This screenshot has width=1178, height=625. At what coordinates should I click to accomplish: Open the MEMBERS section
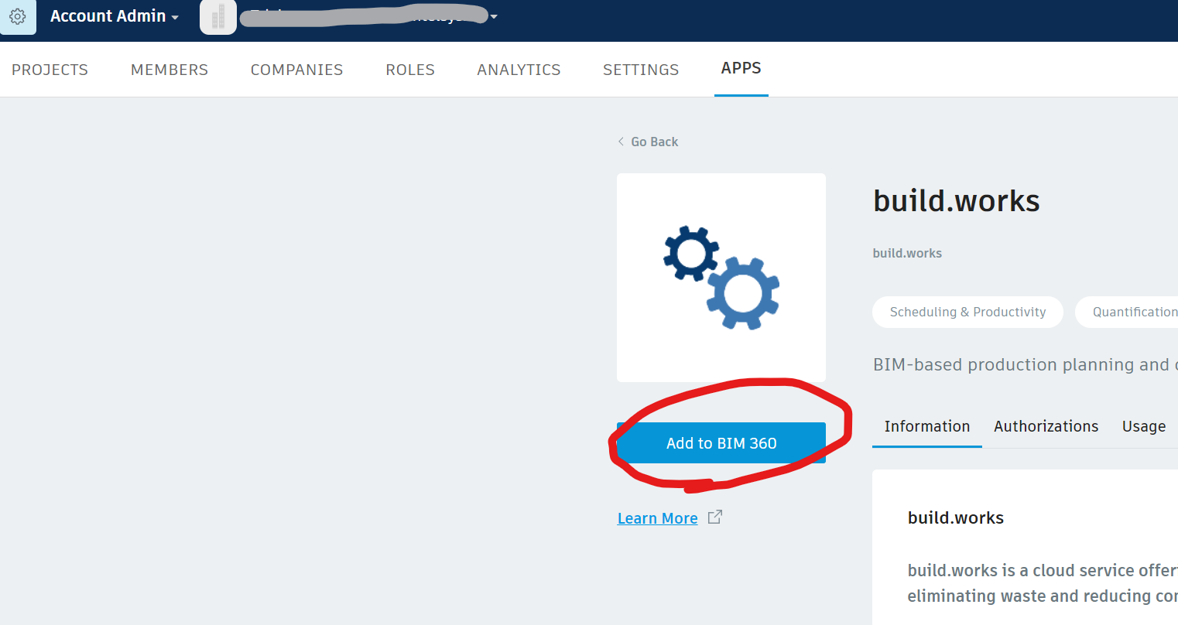[169, 69]
